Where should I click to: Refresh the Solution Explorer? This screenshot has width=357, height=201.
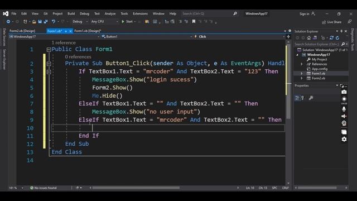[x=337, y=38]
